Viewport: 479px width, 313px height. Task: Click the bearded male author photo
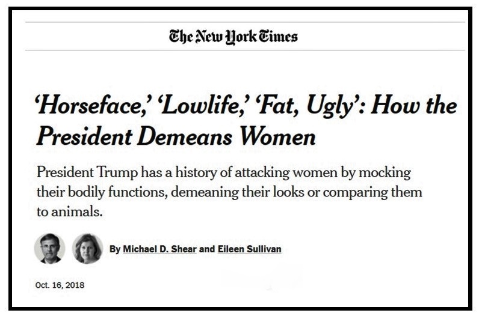49,248
